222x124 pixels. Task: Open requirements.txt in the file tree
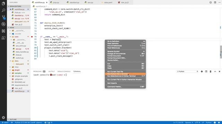21,85
